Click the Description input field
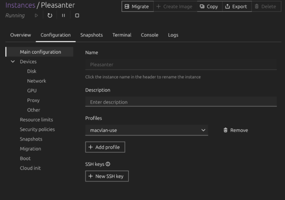The width and height of the screenshot is (285, 200). (x=180, y=102)
